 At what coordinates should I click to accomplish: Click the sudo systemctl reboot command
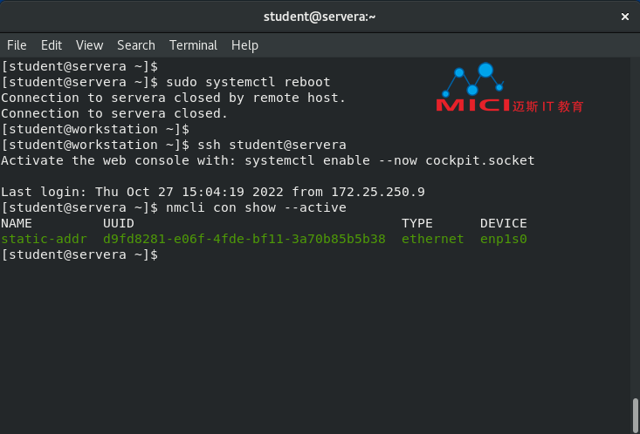click(248, 82)
